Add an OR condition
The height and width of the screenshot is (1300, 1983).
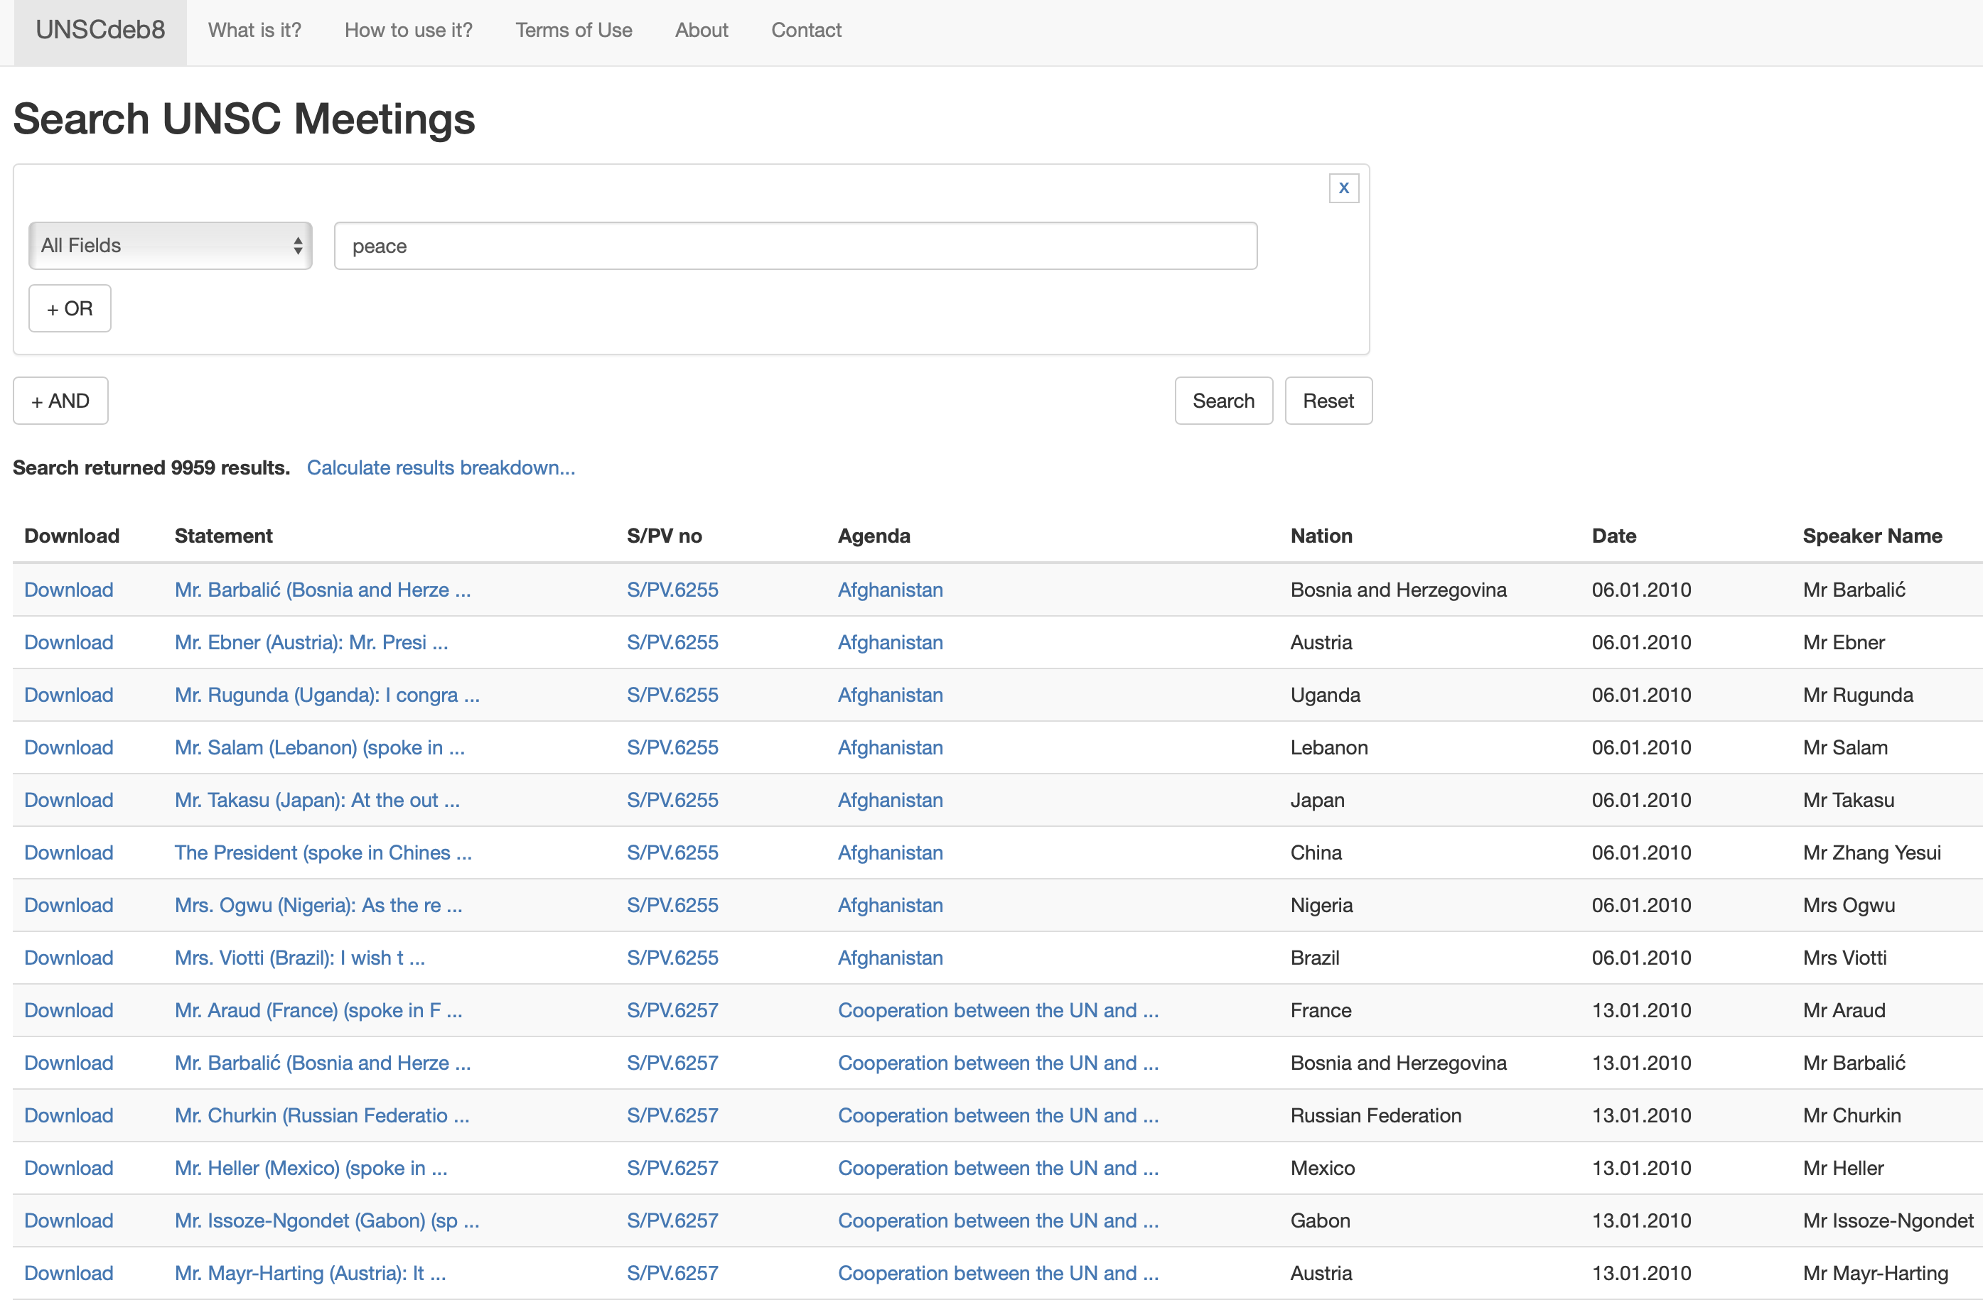click(69, 309)
